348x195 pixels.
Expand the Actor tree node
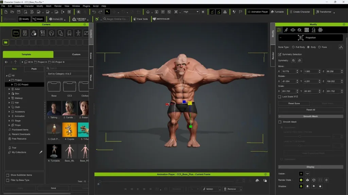9,89
